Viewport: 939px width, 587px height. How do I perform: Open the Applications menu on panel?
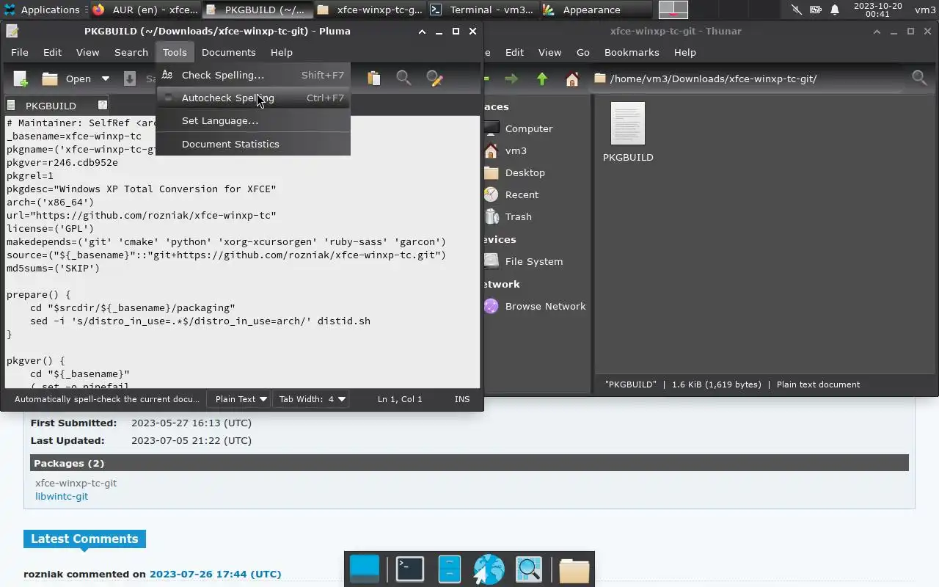tap(42, 10)
